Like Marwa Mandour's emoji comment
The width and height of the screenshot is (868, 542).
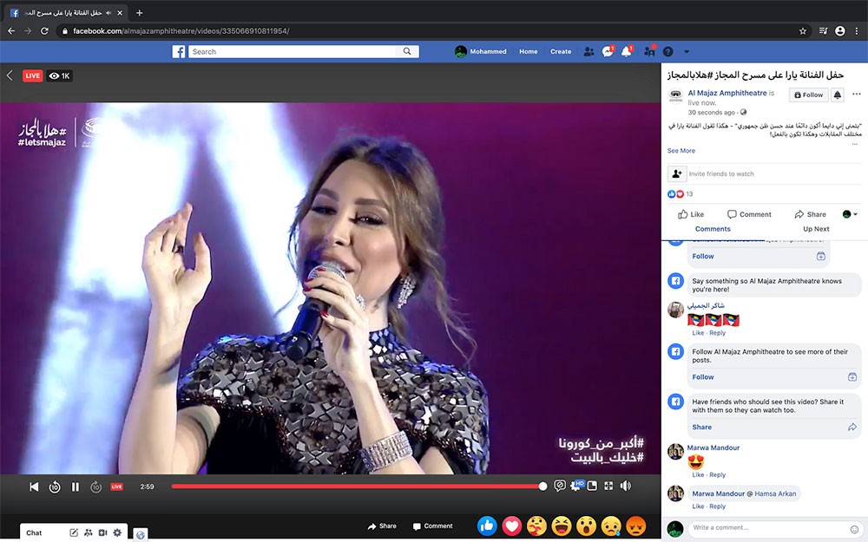click(x=698, y=475)
